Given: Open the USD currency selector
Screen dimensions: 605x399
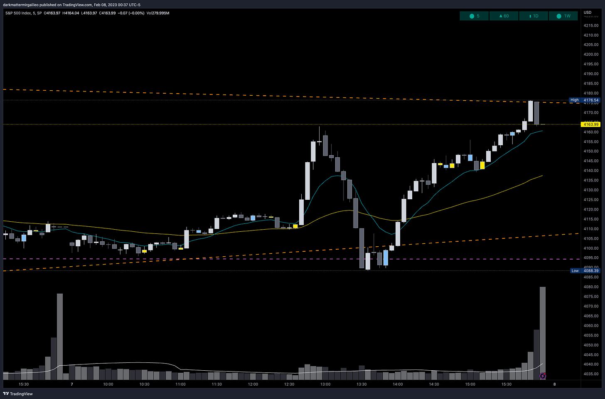Looking at the screenshot, I should 588,12.
